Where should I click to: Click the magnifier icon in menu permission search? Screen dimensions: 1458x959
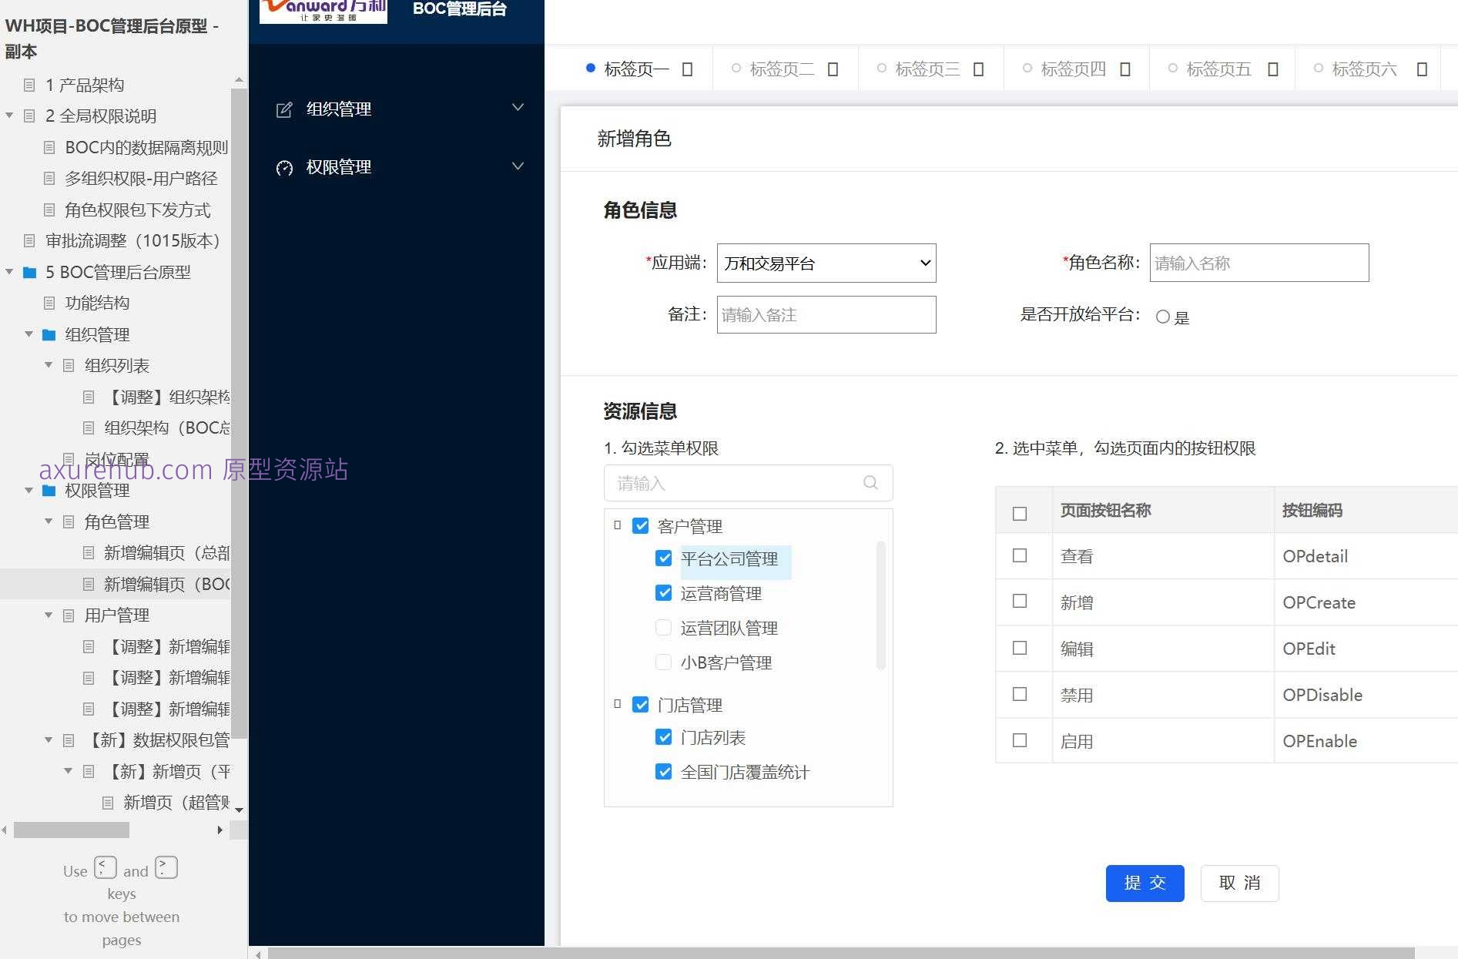pyautogui.click(x=870, y=483)
